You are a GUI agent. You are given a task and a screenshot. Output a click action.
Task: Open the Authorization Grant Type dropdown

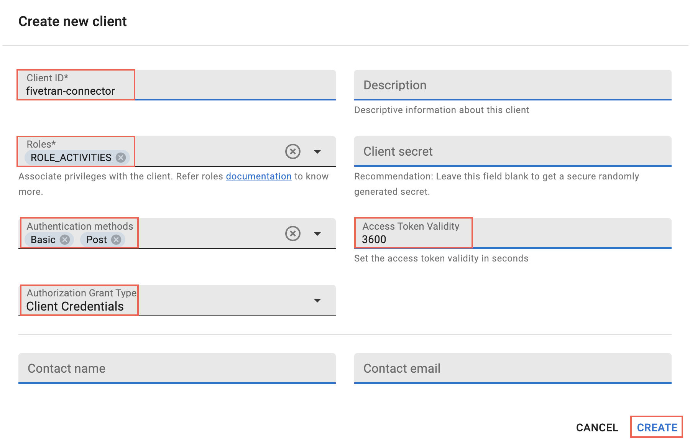[177, 300]
